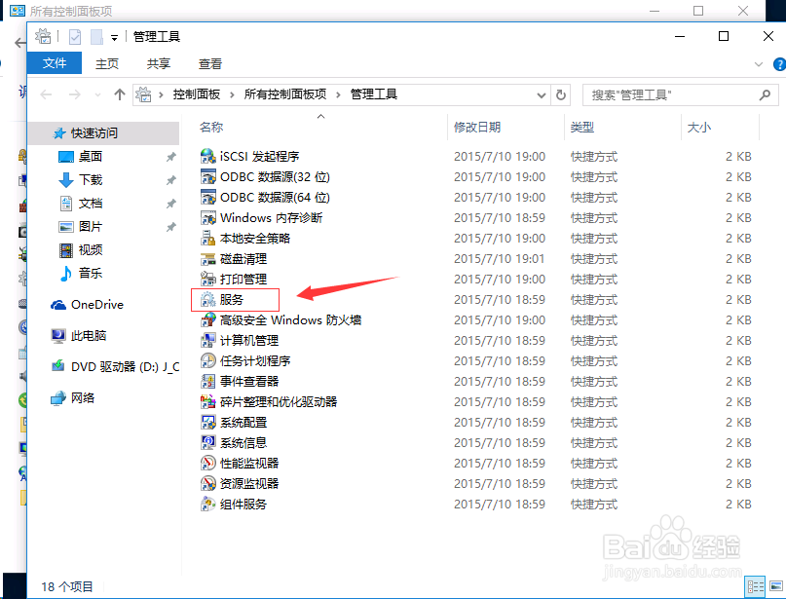This screenshot has height=599, width=786.
Task: Switch to the 查看 ribbon tab
Action: [x=210, y=63]
